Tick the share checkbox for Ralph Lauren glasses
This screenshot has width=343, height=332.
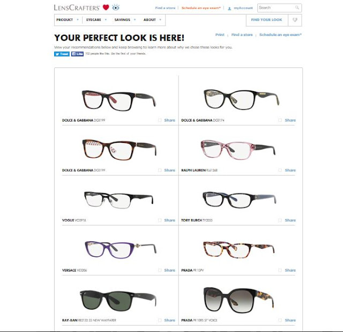tap(280, 170)
